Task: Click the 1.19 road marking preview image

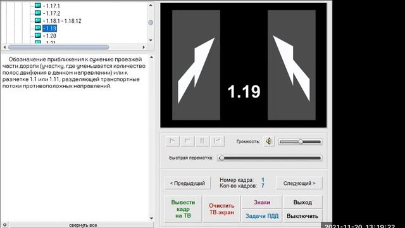Action: 243,65
